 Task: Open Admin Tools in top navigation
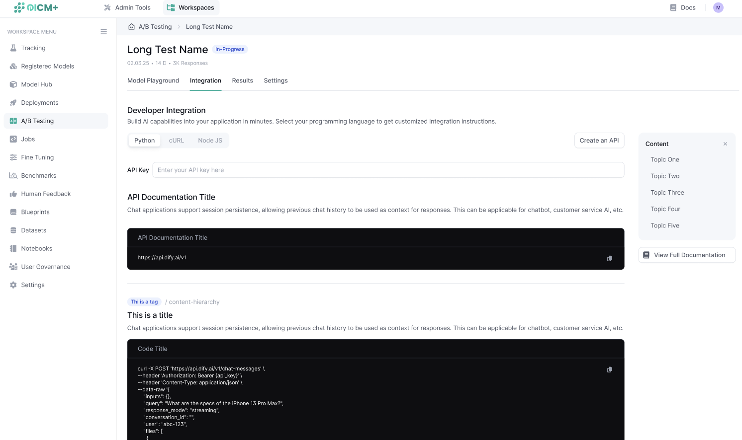coord(127,7)
